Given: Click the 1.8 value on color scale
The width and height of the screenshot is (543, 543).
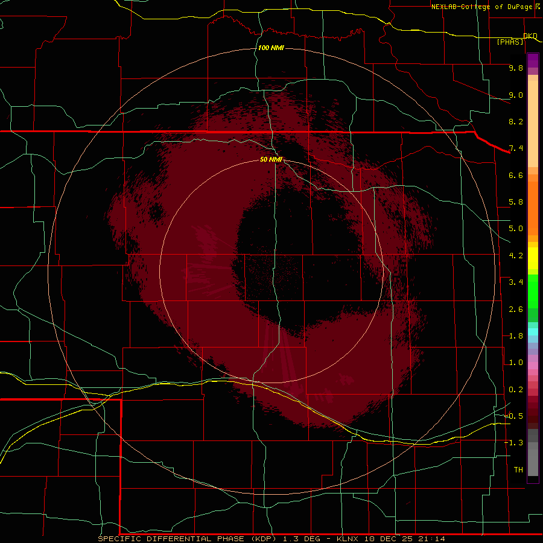Looking at the screenshot, I should click(516, 336).
